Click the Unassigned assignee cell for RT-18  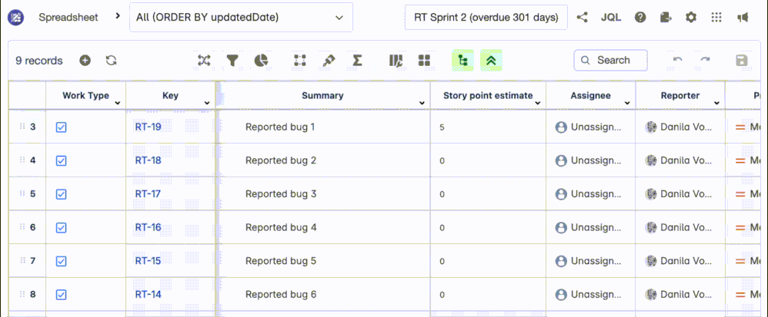pyautogui.click(x=591, y=160)
